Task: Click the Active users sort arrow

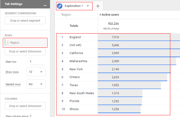Action: click(100, 15)
